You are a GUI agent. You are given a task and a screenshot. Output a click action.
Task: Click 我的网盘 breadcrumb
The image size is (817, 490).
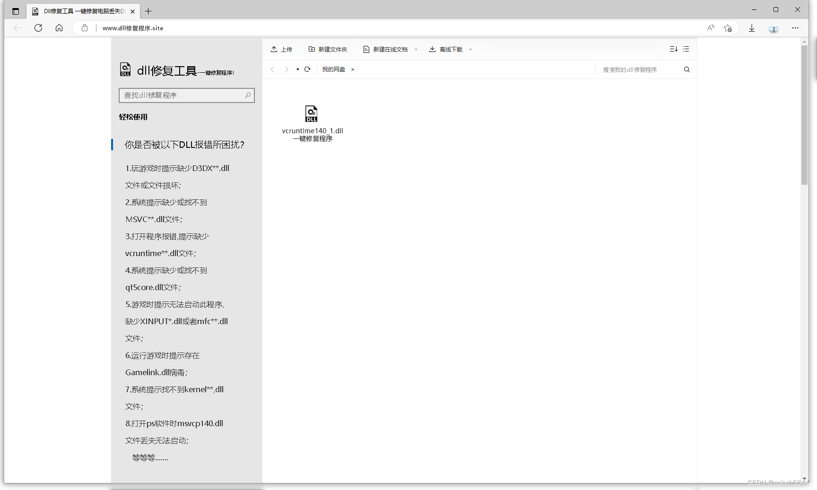pyautogui.click(x=334, y=69)
